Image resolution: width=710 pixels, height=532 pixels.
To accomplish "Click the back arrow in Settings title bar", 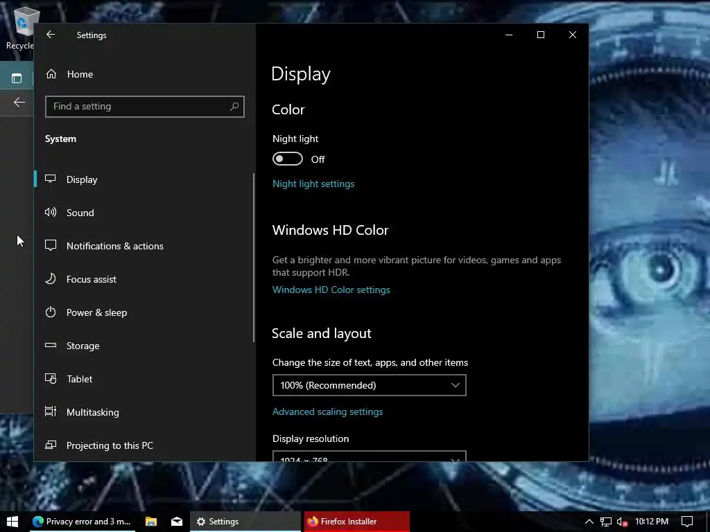I will pos(51,35).
